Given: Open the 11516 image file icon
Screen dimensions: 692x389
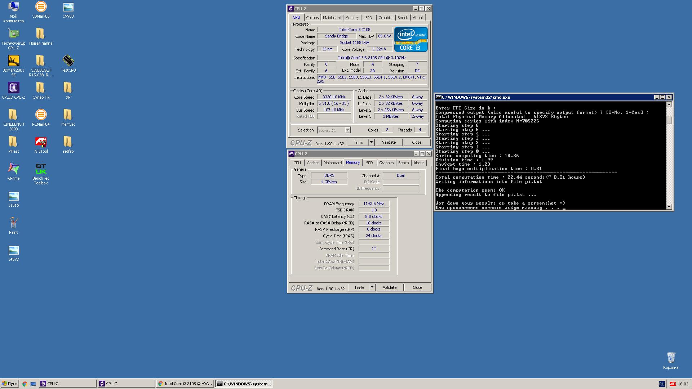Looking at the screenshot, I should coord(13,199).
